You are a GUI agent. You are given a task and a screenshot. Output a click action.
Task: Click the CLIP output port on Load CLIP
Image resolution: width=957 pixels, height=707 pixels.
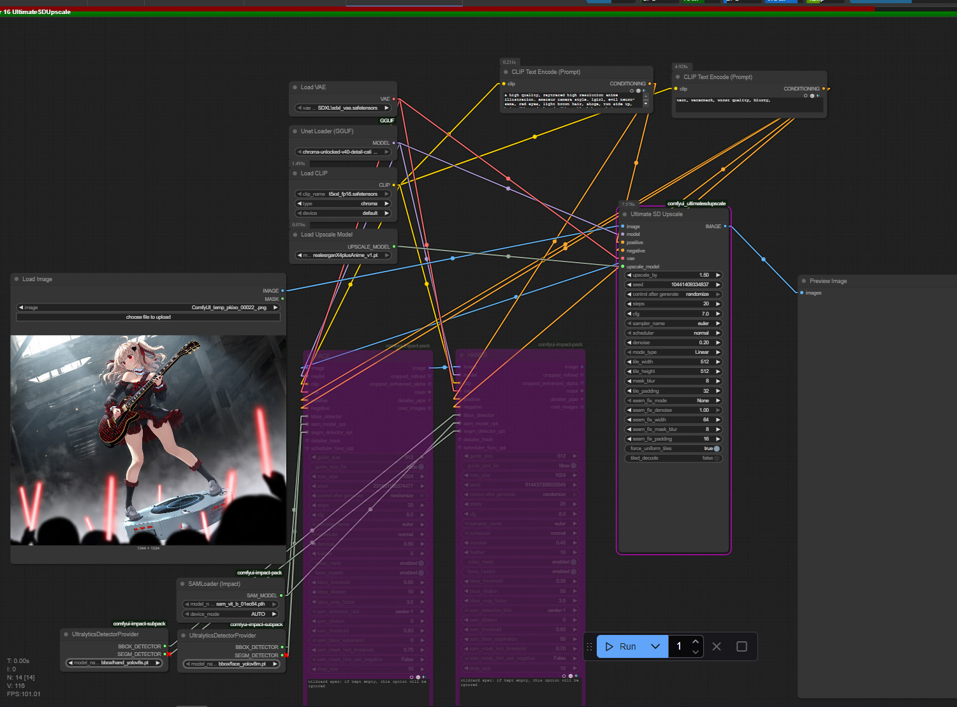click(394, 185)
